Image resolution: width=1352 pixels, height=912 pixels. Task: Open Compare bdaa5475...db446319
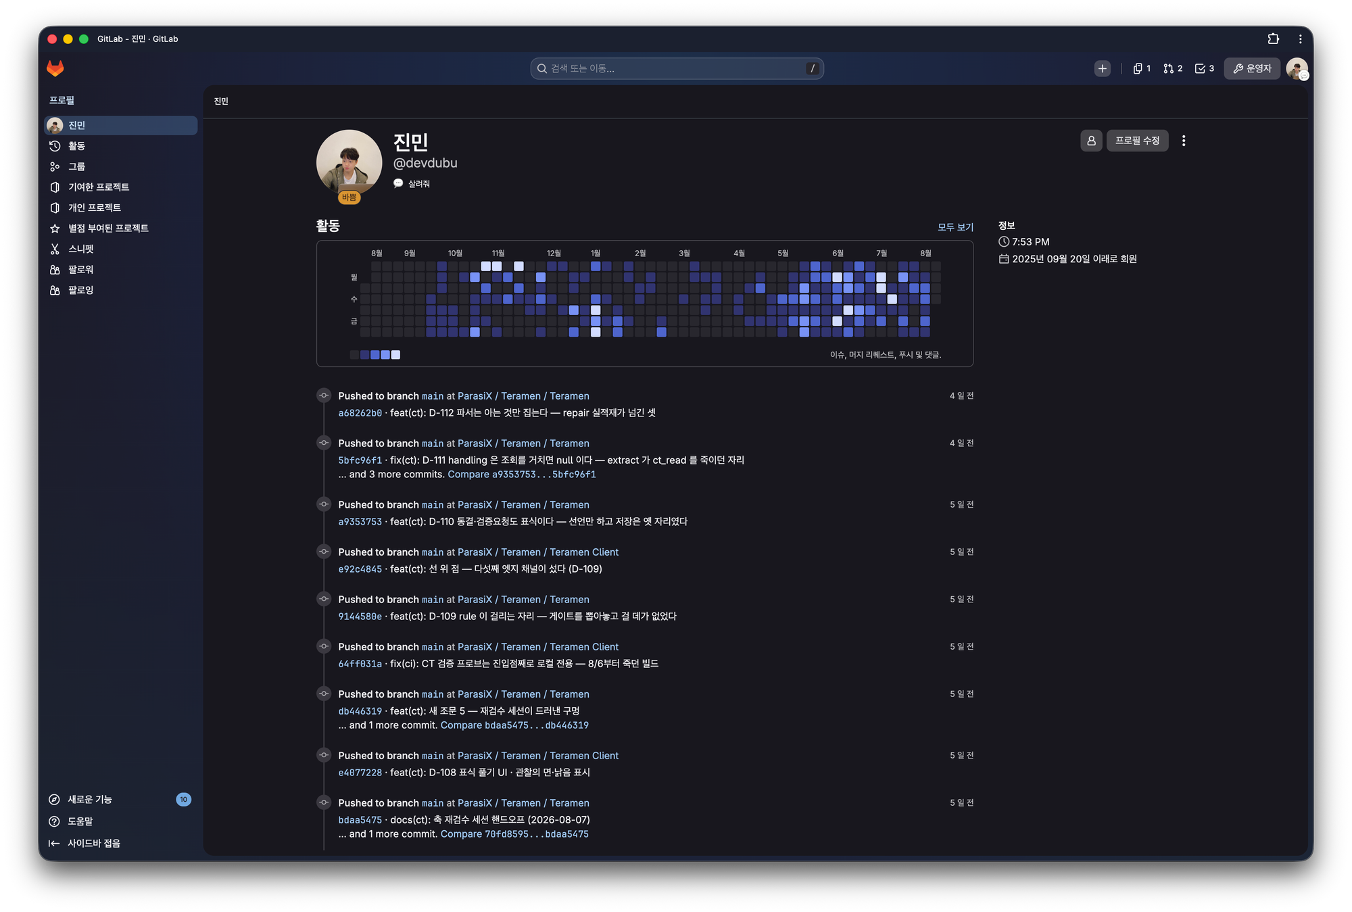514,725
